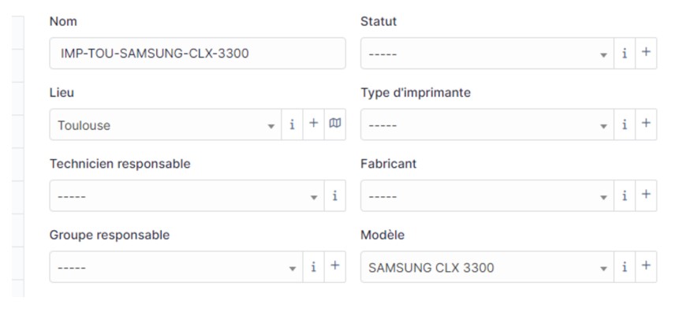Add new Groupe responsable via plus icon

pyautogui.click(x=334, y=267)
